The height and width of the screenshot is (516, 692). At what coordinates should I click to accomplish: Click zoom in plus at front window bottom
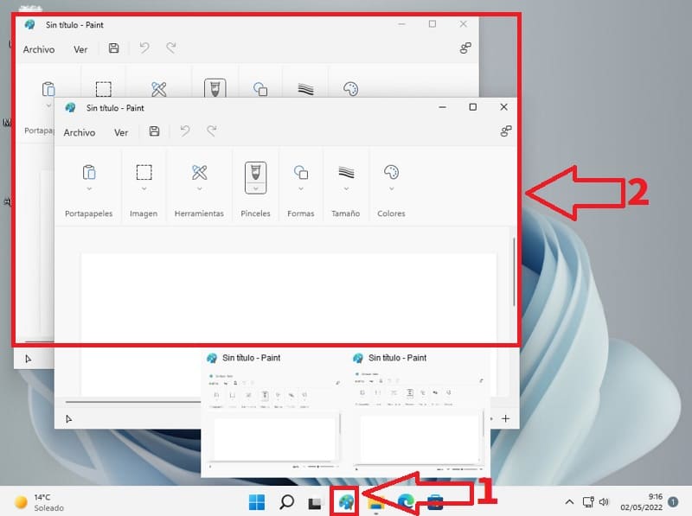click(x=506, y=418)
